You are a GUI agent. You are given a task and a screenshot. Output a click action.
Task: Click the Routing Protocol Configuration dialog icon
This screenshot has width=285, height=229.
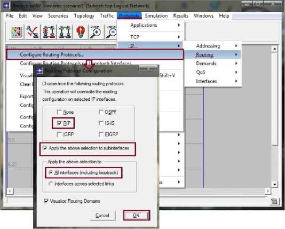tap(40, 70)
